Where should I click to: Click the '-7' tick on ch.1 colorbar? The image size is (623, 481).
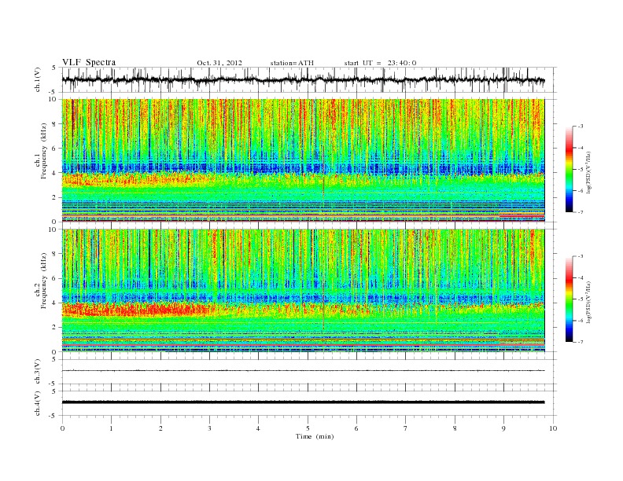[x=580, y=212]
